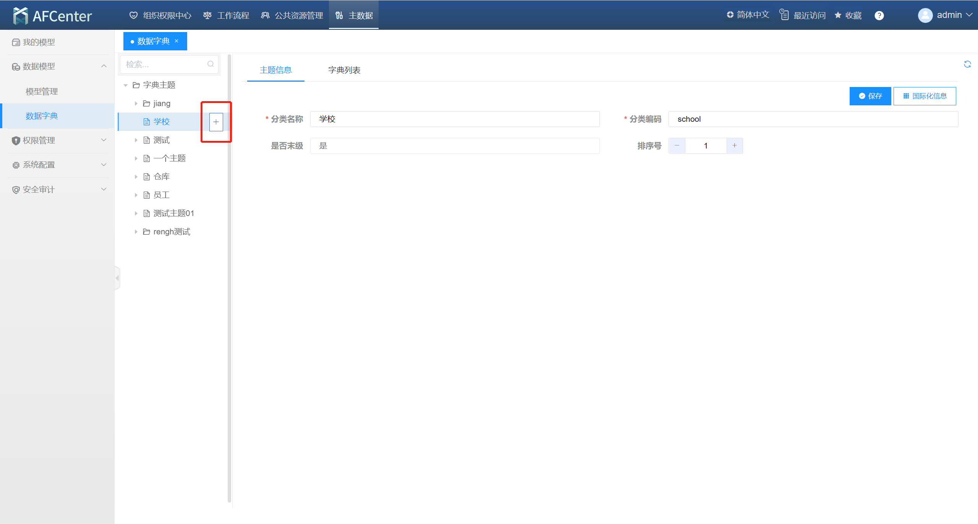
Task: Collapse the left sidebar with handle arrow
Action: 117,278
